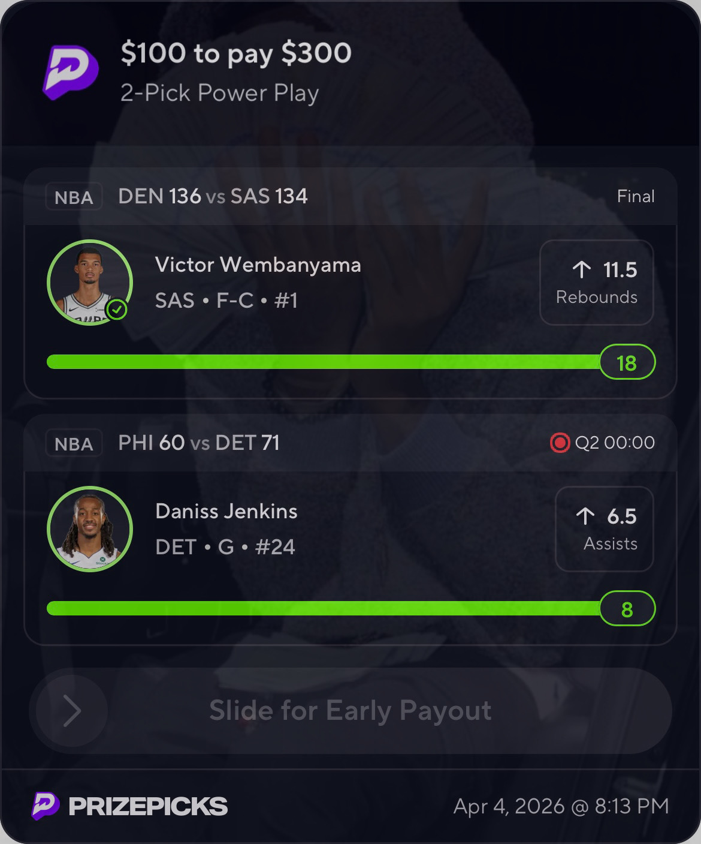Click the up arrow beside 6.5 Assists
The width and height of the screenshot is (701, 844).
pos(585,516)
